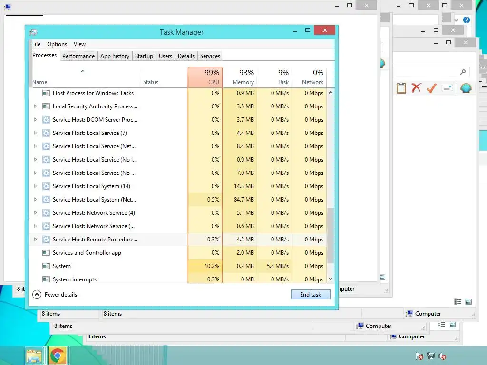Click the System interrupts process icon
This screenshot has height=365, width=487.
click(46, 279)
